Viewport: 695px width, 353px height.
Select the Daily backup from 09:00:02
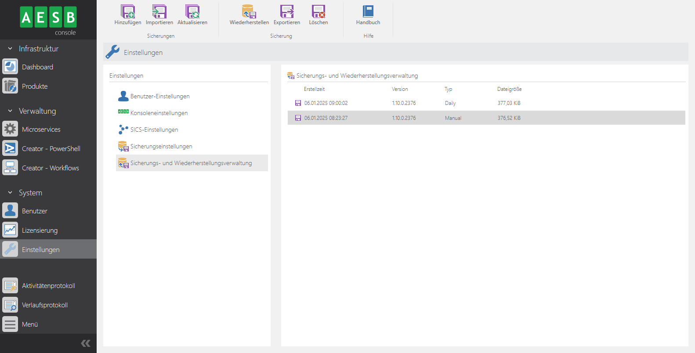[x=326, y=103]
